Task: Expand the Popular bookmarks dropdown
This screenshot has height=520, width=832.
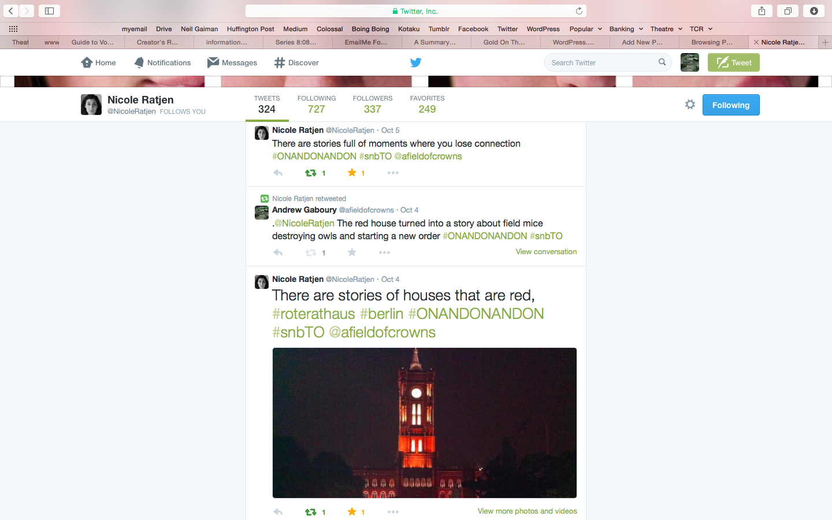Action: (x=586, y=29)
